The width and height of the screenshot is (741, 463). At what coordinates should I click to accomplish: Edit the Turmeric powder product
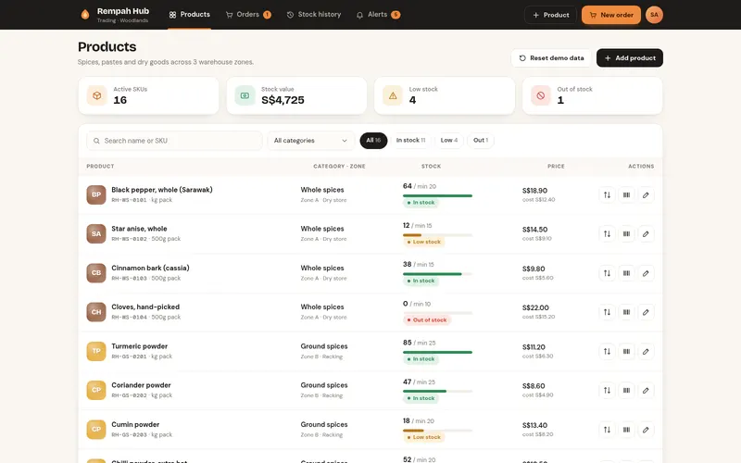646,351
